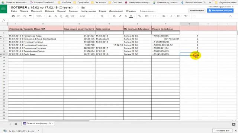Screen dimensions: 238x133
Task: Click the spreadsheet title ЛОТЕРЕЯ
Action: click(42, 7)
